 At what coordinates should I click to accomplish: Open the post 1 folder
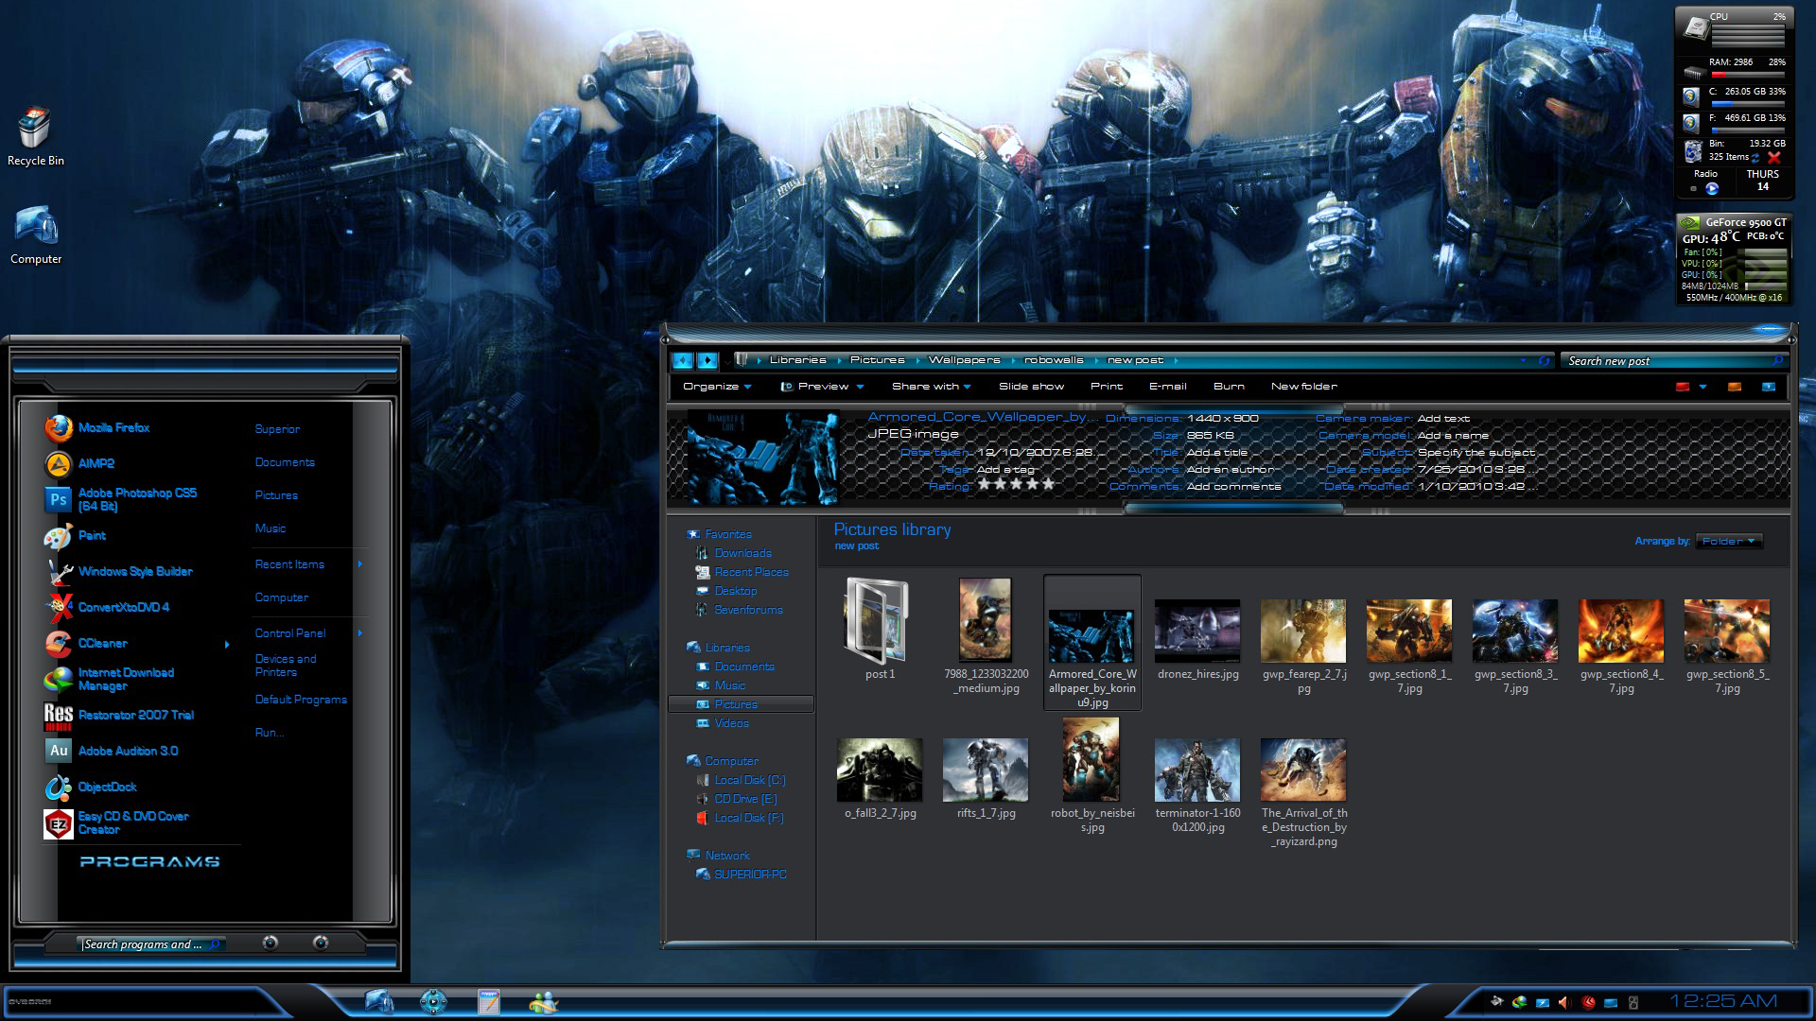point(880,629)
